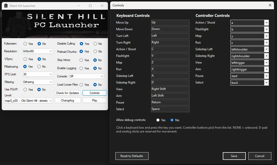Open the Resolution 640x480 dropdown
Image resolution: width=277 pixels, height=165 pixels.
tap(37, 51)
